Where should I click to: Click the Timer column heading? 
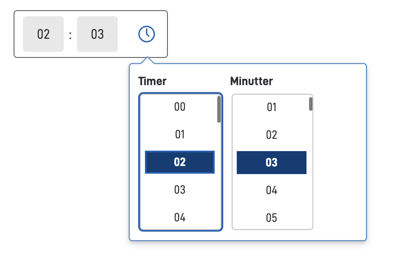tap(153, 81)
